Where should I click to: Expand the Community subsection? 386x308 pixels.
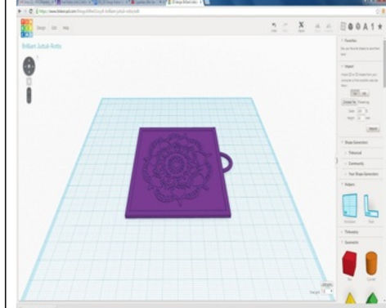(355, 163)
